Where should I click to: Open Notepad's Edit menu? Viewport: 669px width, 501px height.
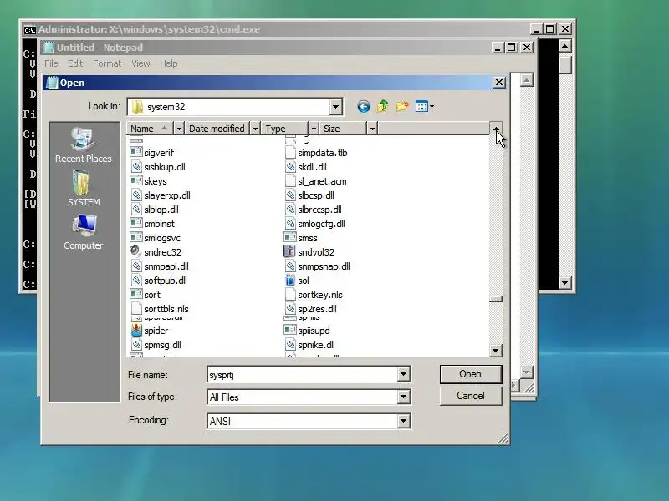[75, 63]
